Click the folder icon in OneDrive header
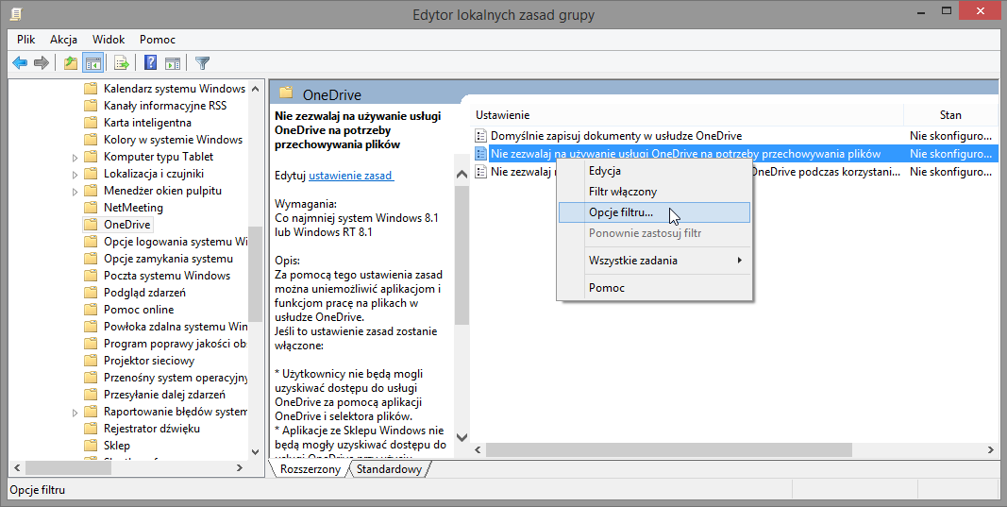The image size is (1007, 507). 286,93
